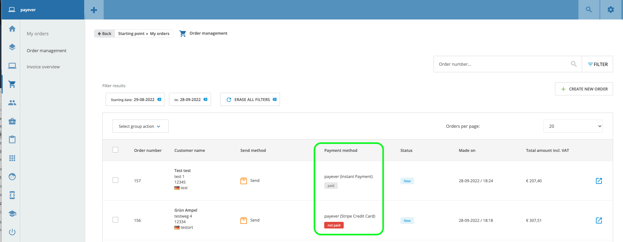
Task: Click the layers stack sidebar icon
Action: (x=12, y=47)
